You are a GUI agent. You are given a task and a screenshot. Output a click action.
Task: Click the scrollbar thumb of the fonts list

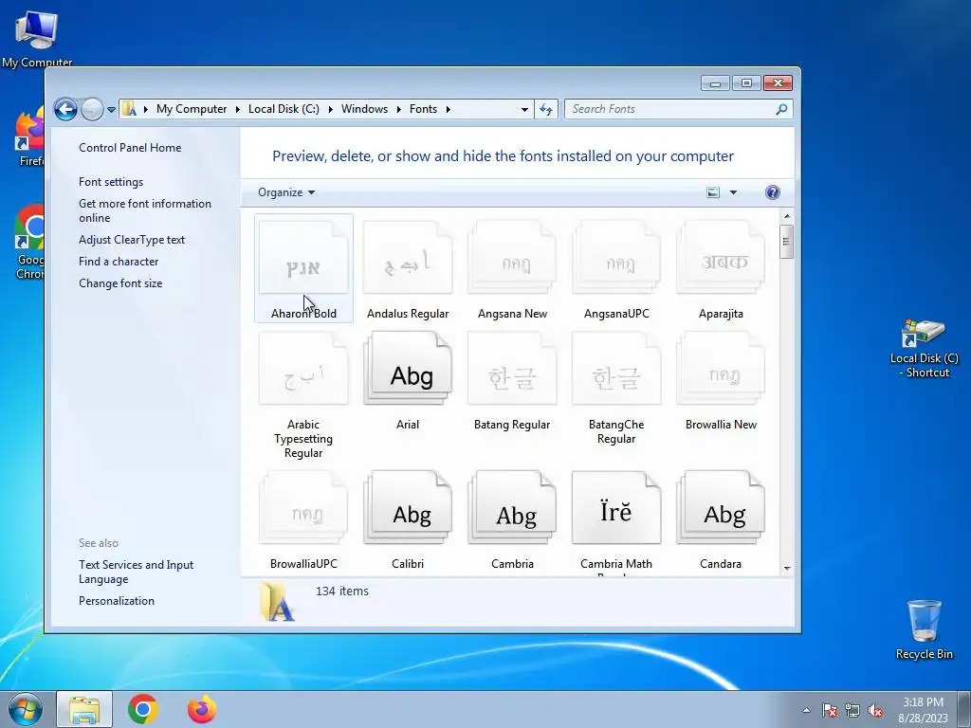786,242
